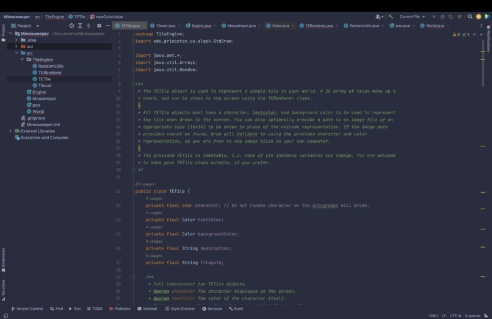Open Terminal tool window

click(x=147, y=309)
